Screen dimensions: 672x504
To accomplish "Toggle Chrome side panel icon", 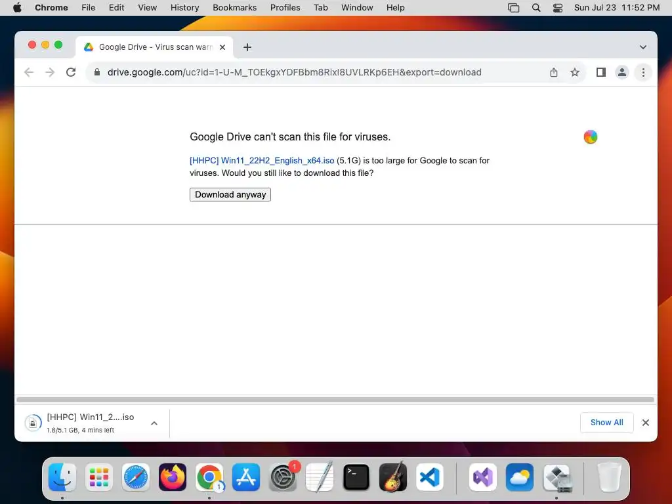I will point(601,72).
